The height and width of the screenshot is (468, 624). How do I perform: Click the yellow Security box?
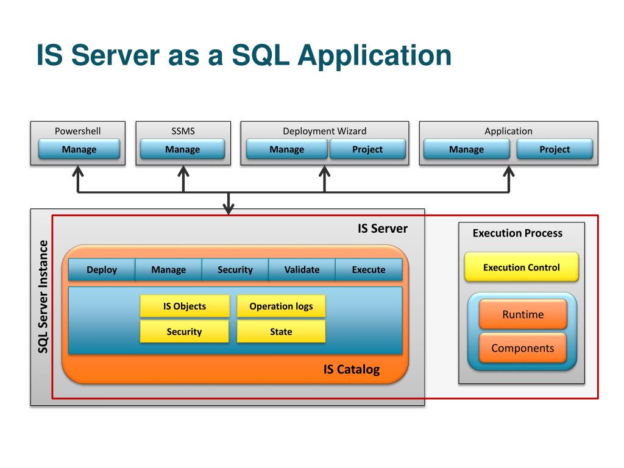coord(185,331)
